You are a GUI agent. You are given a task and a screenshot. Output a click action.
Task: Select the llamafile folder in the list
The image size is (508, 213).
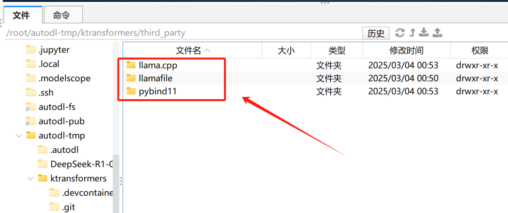(155, 78)
